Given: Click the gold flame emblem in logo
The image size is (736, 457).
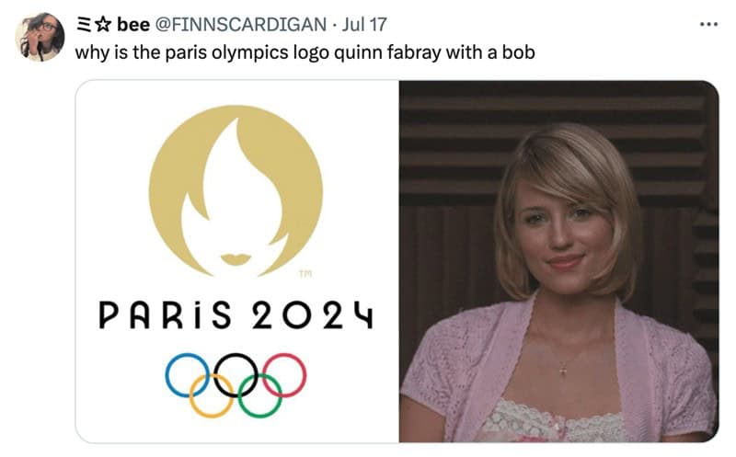Looking at the screenshot, I should [236, 191].
